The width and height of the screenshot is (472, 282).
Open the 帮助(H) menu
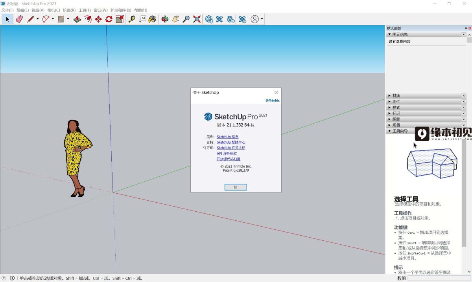(141, 10)
